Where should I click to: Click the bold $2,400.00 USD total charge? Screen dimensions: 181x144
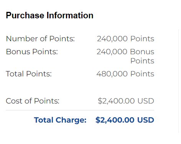click(x=125, y=120)
